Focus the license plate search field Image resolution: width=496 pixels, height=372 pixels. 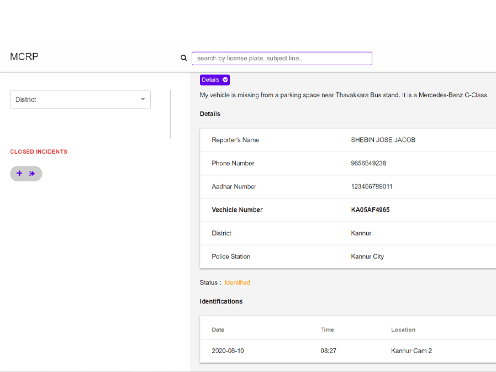point(282,58)
